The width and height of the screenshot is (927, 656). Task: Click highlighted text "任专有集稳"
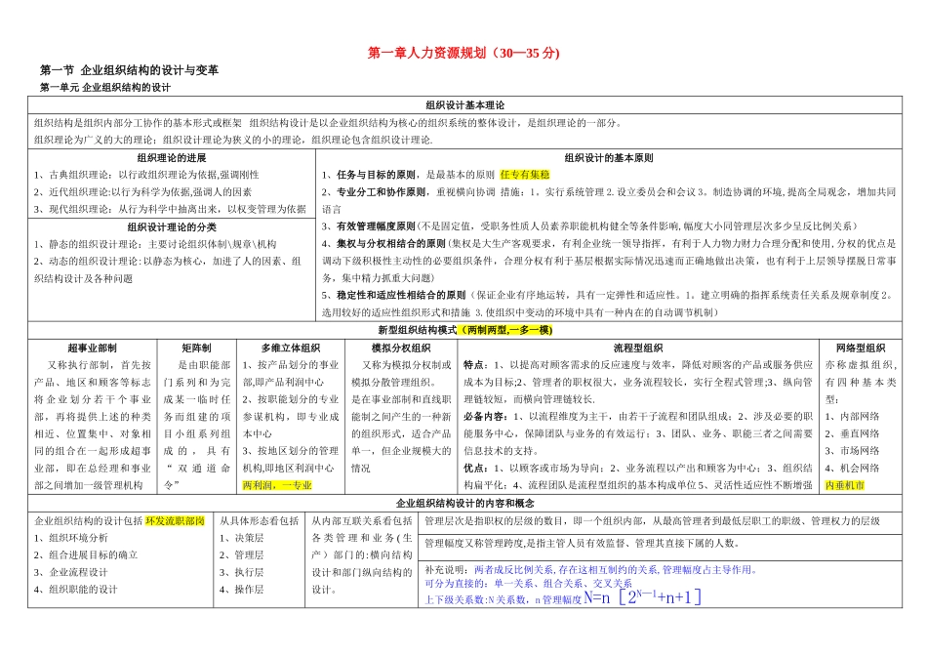pos(524,175)
